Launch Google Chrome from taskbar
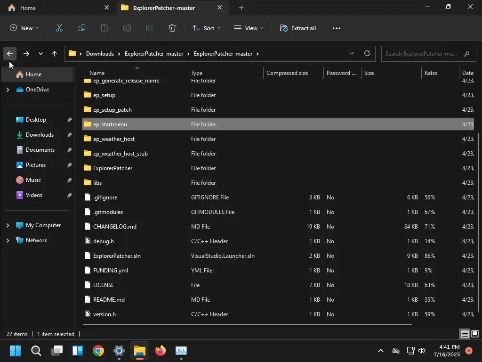 (98, 351)
